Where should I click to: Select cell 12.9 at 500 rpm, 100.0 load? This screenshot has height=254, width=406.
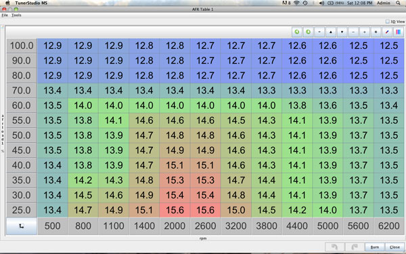pos(52,45)
